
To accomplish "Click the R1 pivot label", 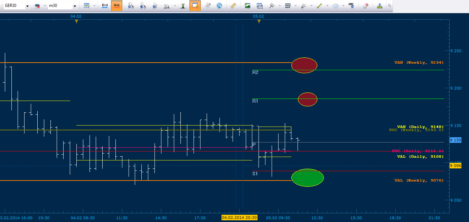I will 255,101.
